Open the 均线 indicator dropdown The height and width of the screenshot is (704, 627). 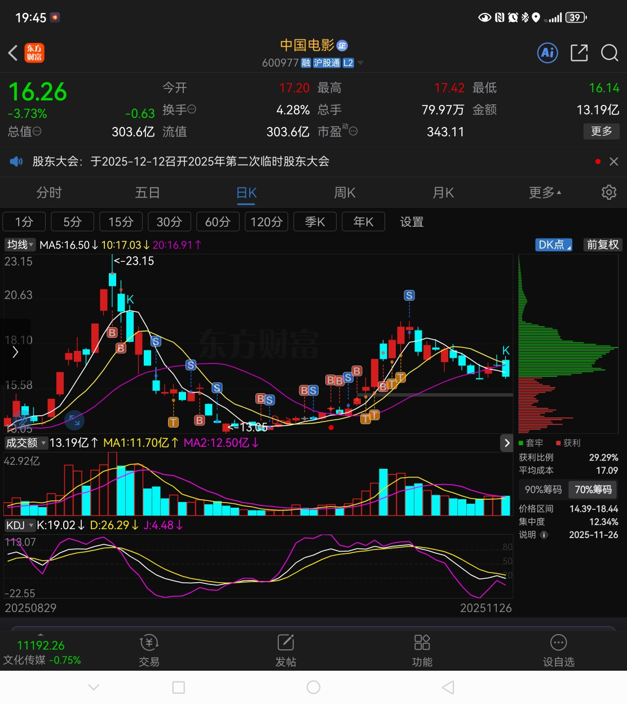pos(20,245)
